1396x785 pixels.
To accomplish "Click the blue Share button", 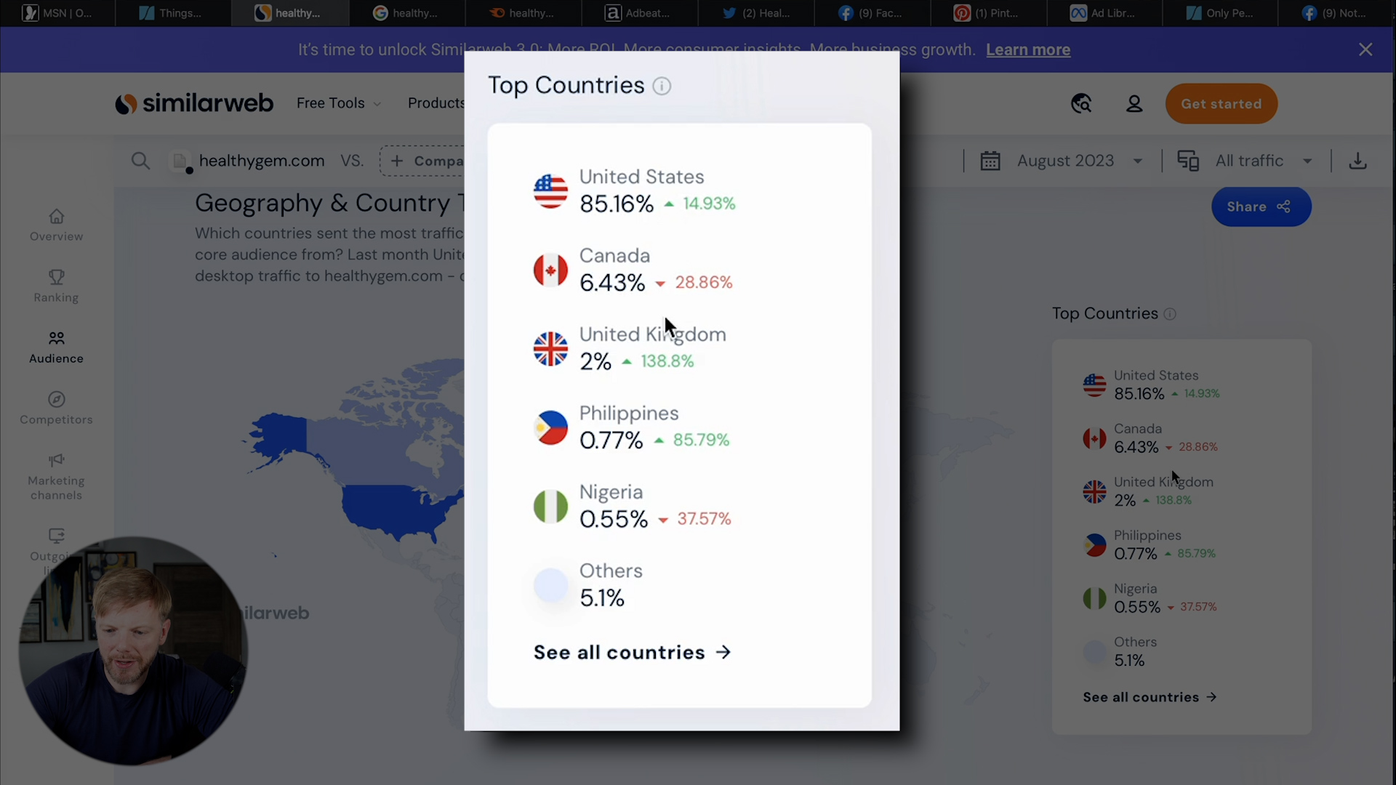I will 1260,206.
